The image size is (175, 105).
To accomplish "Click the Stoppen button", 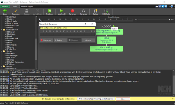I will click(x=74, y=40).
